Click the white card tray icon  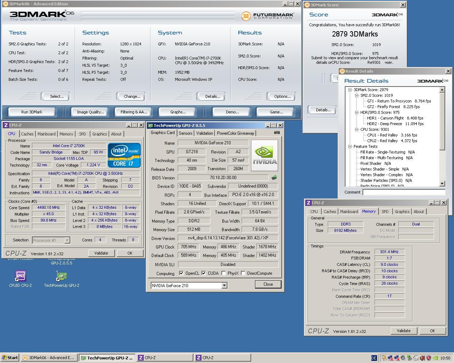[416, 358]
